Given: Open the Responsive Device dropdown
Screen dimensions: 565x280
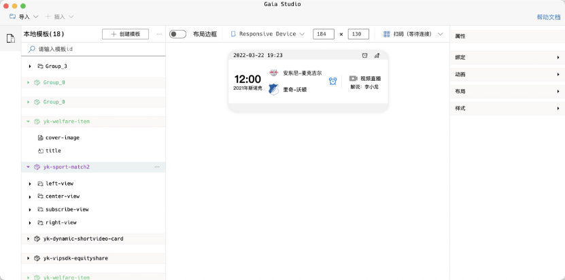Looking at the screenshot, I should [268, 34].
